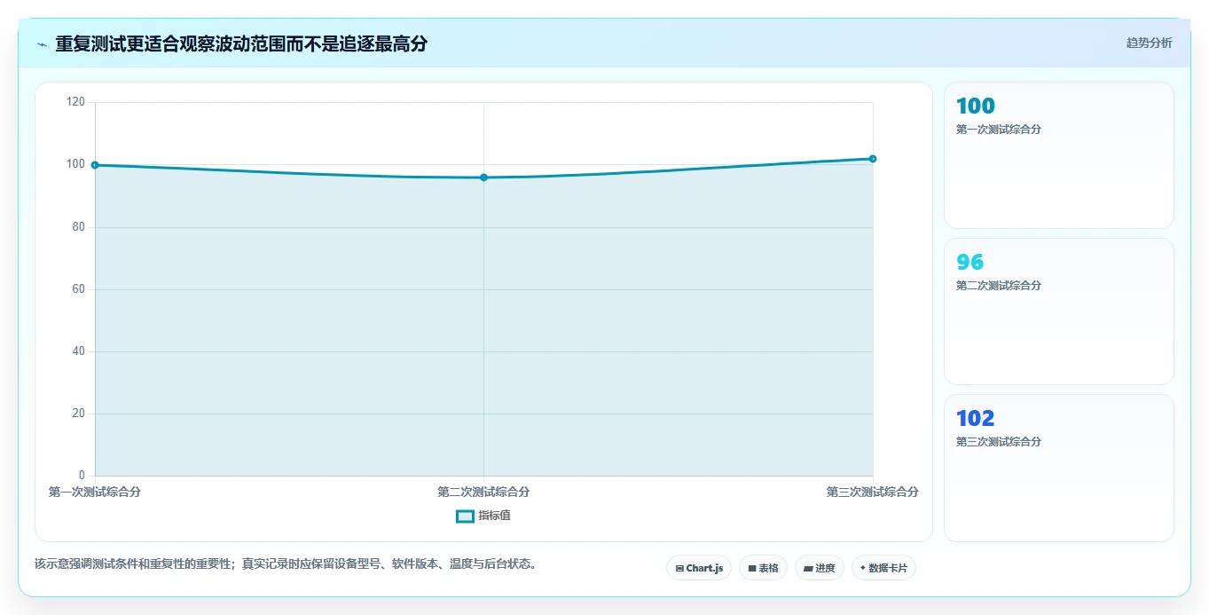Click y-axis tick label 80
This screenshot has height=615, width=1209.
coord(79,227)
